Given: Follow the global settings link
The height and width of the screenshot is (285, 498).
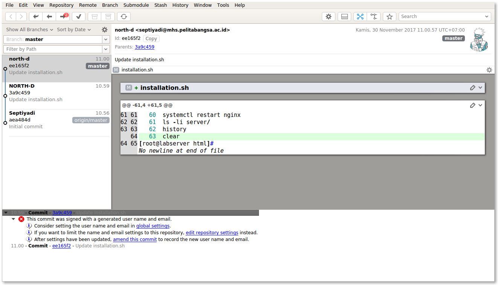Looking at the screenshot, I should tap(152, 226).
